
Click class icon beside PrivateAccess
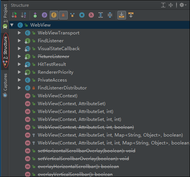click(28, 80)
